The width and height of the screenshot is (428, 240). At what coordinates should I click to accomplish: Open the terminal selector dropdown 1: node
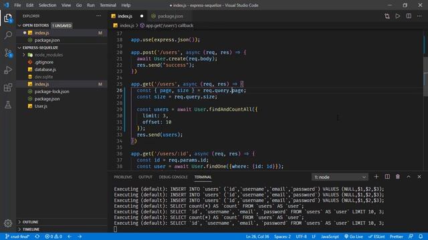pos(340,177)
